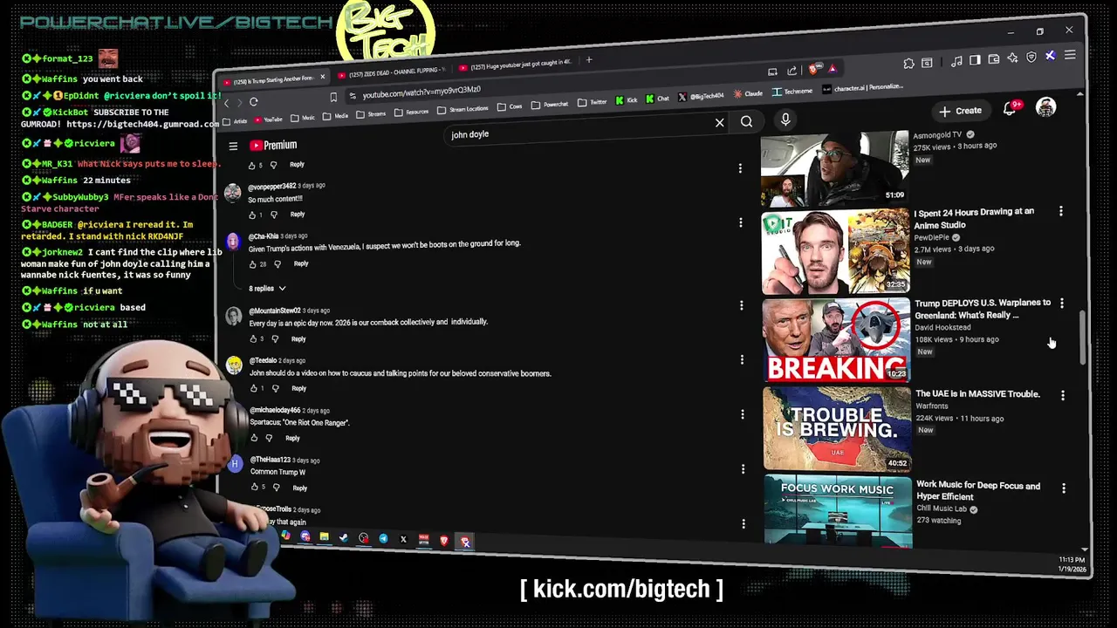This screenshot has height=628, width=1117.
Task: Click the Create button
Action: point(960,111)
